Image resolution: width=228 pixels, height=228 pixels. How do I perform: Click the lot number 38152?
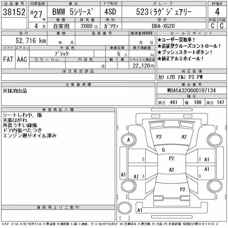14,12
